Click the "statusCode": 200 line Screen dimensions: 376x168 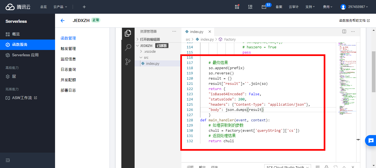(x=227, y=99)
